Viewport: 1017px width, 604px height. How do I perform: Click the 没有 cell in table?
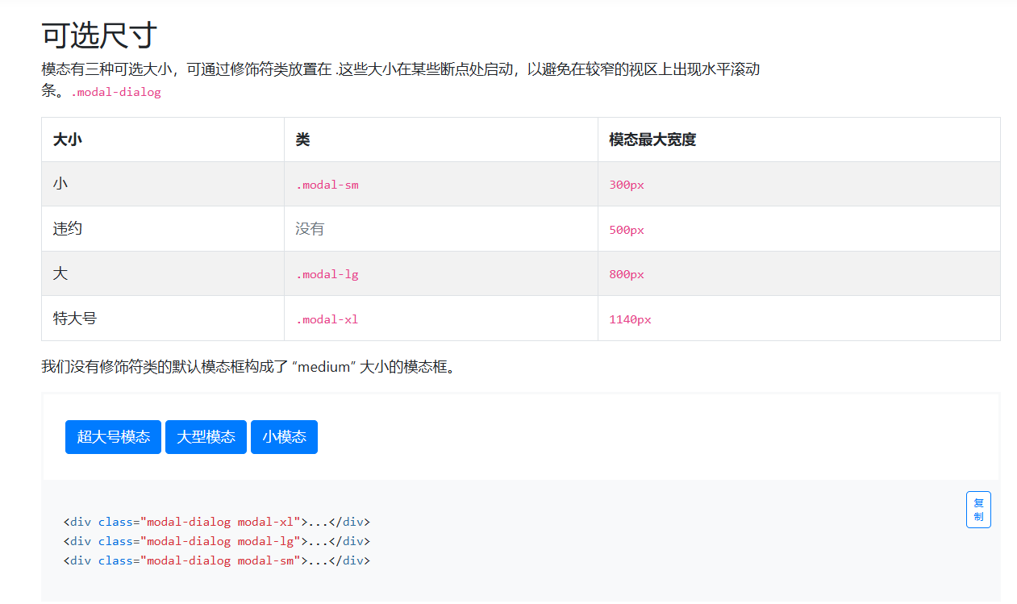[310, 229]
